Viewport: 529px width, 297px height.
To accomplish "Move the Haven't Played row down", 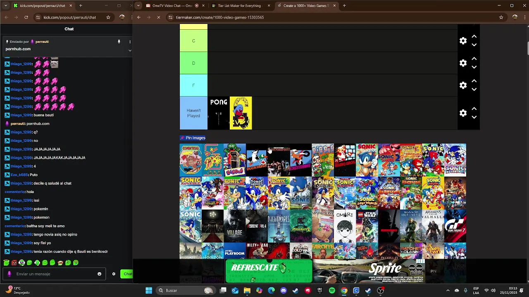I will coord(474,117).
